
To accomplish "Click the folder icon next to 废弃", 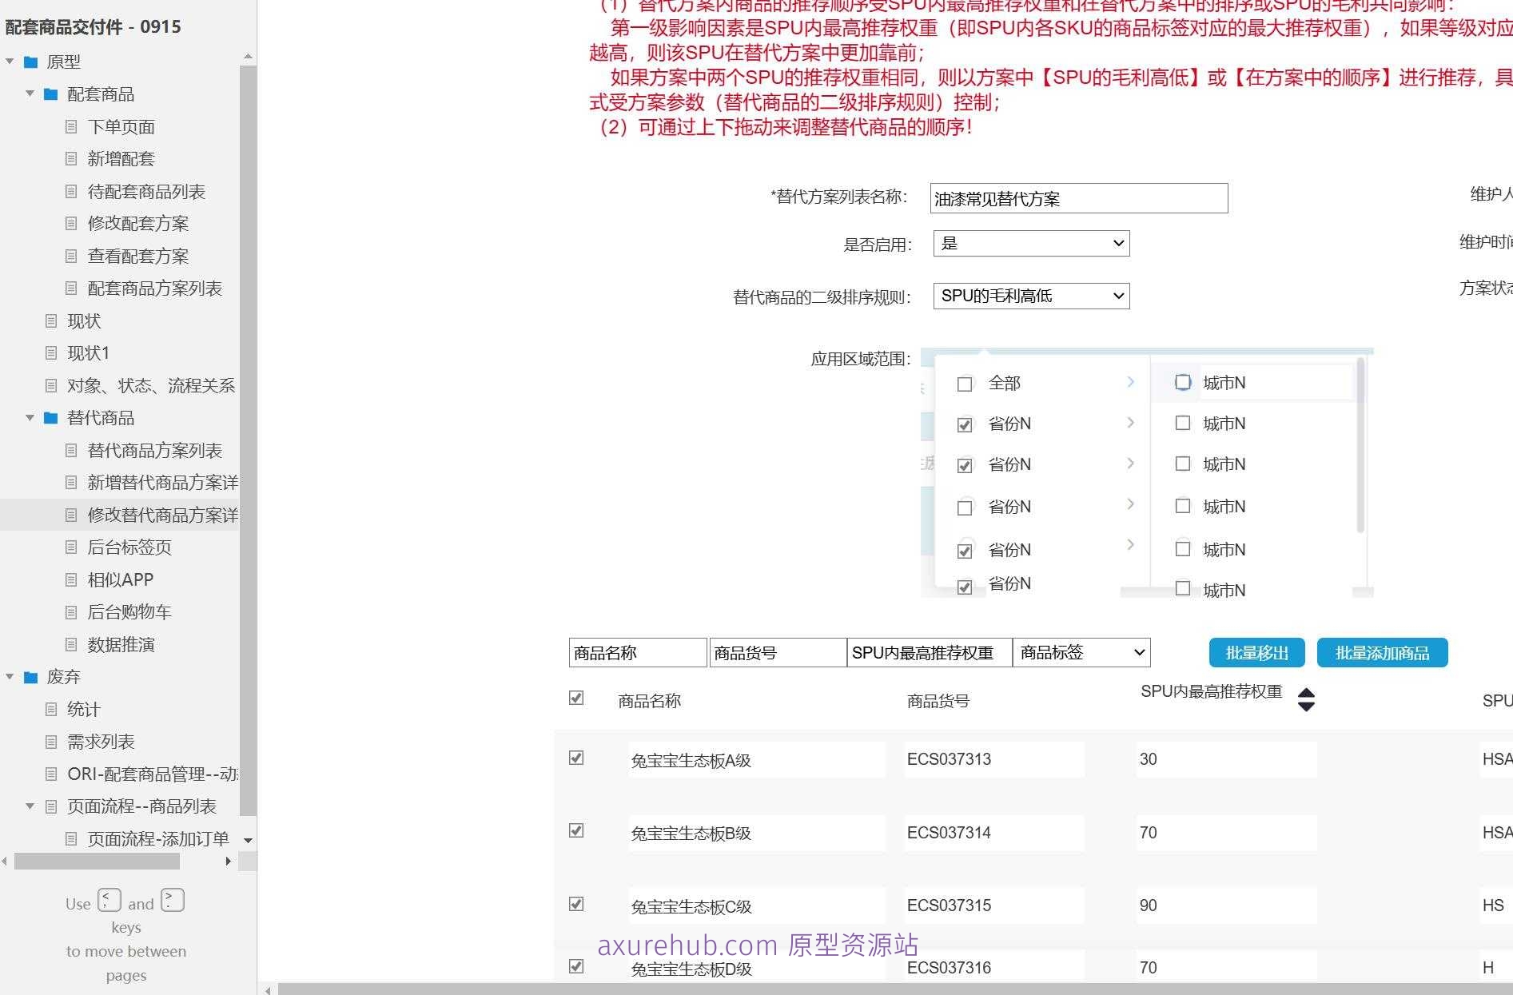I will click(30, 677).
